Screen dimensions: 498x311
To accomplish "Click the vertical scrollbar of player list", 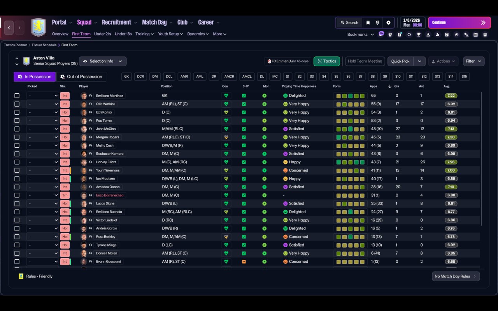I will [482, 159].
